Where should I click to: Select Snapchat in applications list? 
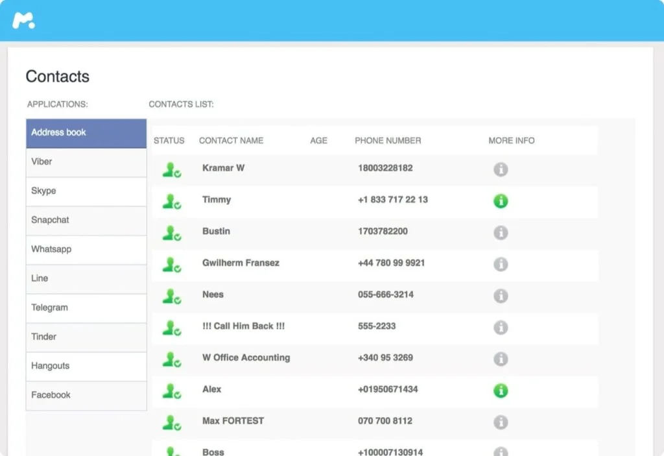point(86,221)
